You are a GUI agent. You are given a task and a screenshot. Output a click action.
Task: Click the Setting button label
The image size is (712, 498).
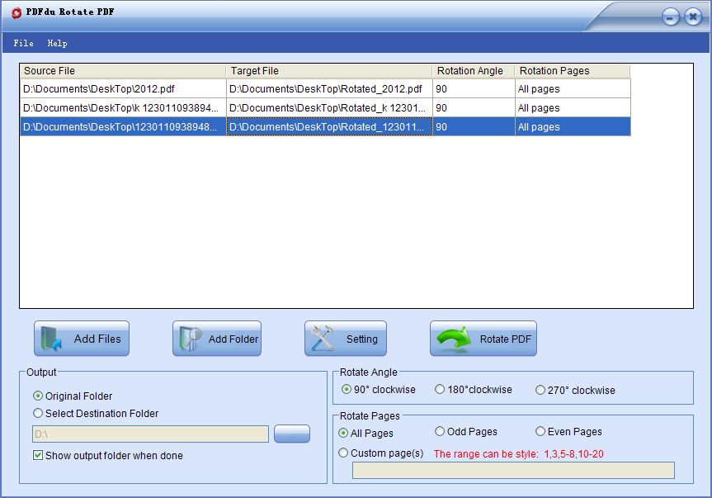[x=362, y=339]
